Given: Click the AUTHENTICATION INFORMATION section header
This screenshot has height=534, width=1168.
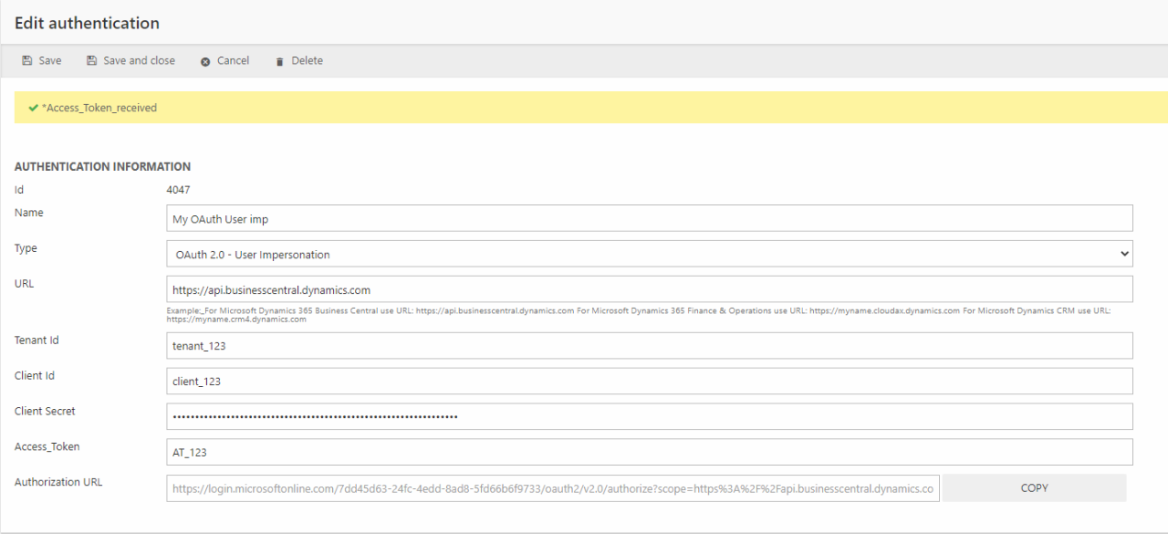Looking at the screenshot, I should [x=102, y=167].
